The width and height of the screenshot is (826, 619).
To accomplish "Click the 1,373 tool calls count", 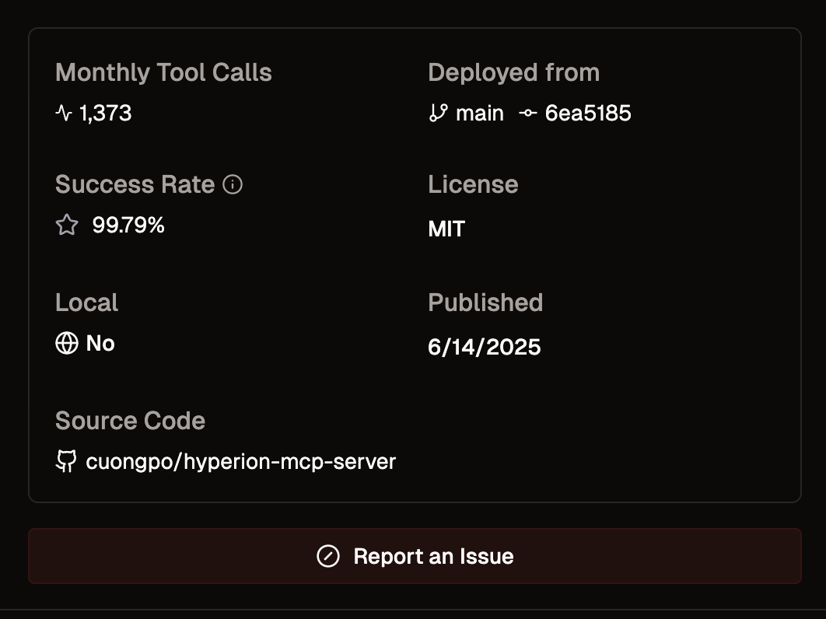I will tap(106, 114).
